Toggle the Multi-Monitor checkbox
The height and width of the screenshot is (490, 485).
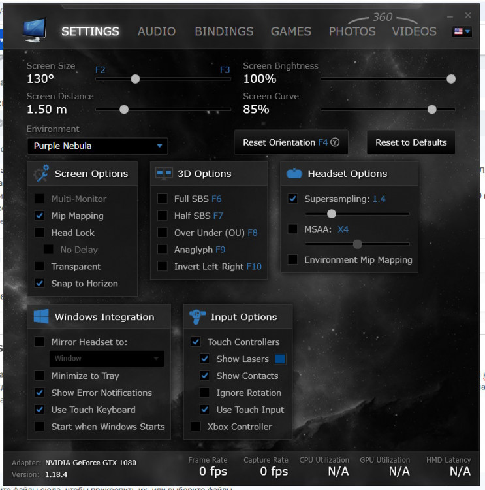click(x=39, y=199)
